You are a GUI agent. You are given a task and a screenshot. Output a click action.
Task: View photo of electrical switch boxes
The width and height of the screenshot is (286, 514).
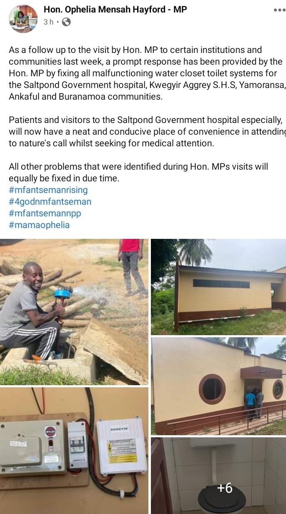click(74, 451)
